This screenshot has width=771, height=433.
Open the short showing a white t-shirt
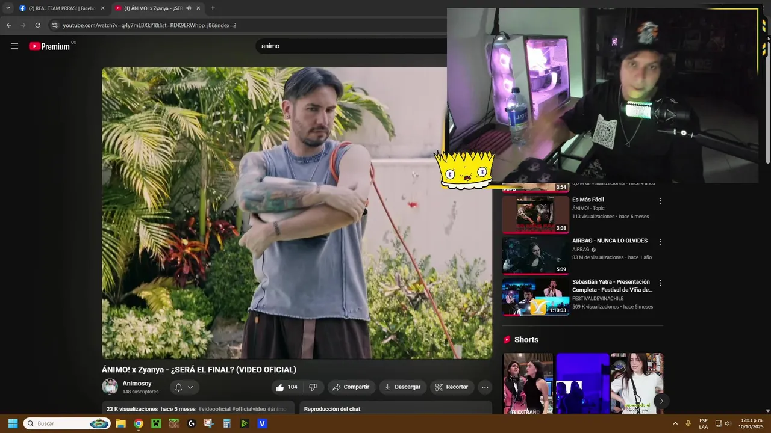[x=637, y=384]
